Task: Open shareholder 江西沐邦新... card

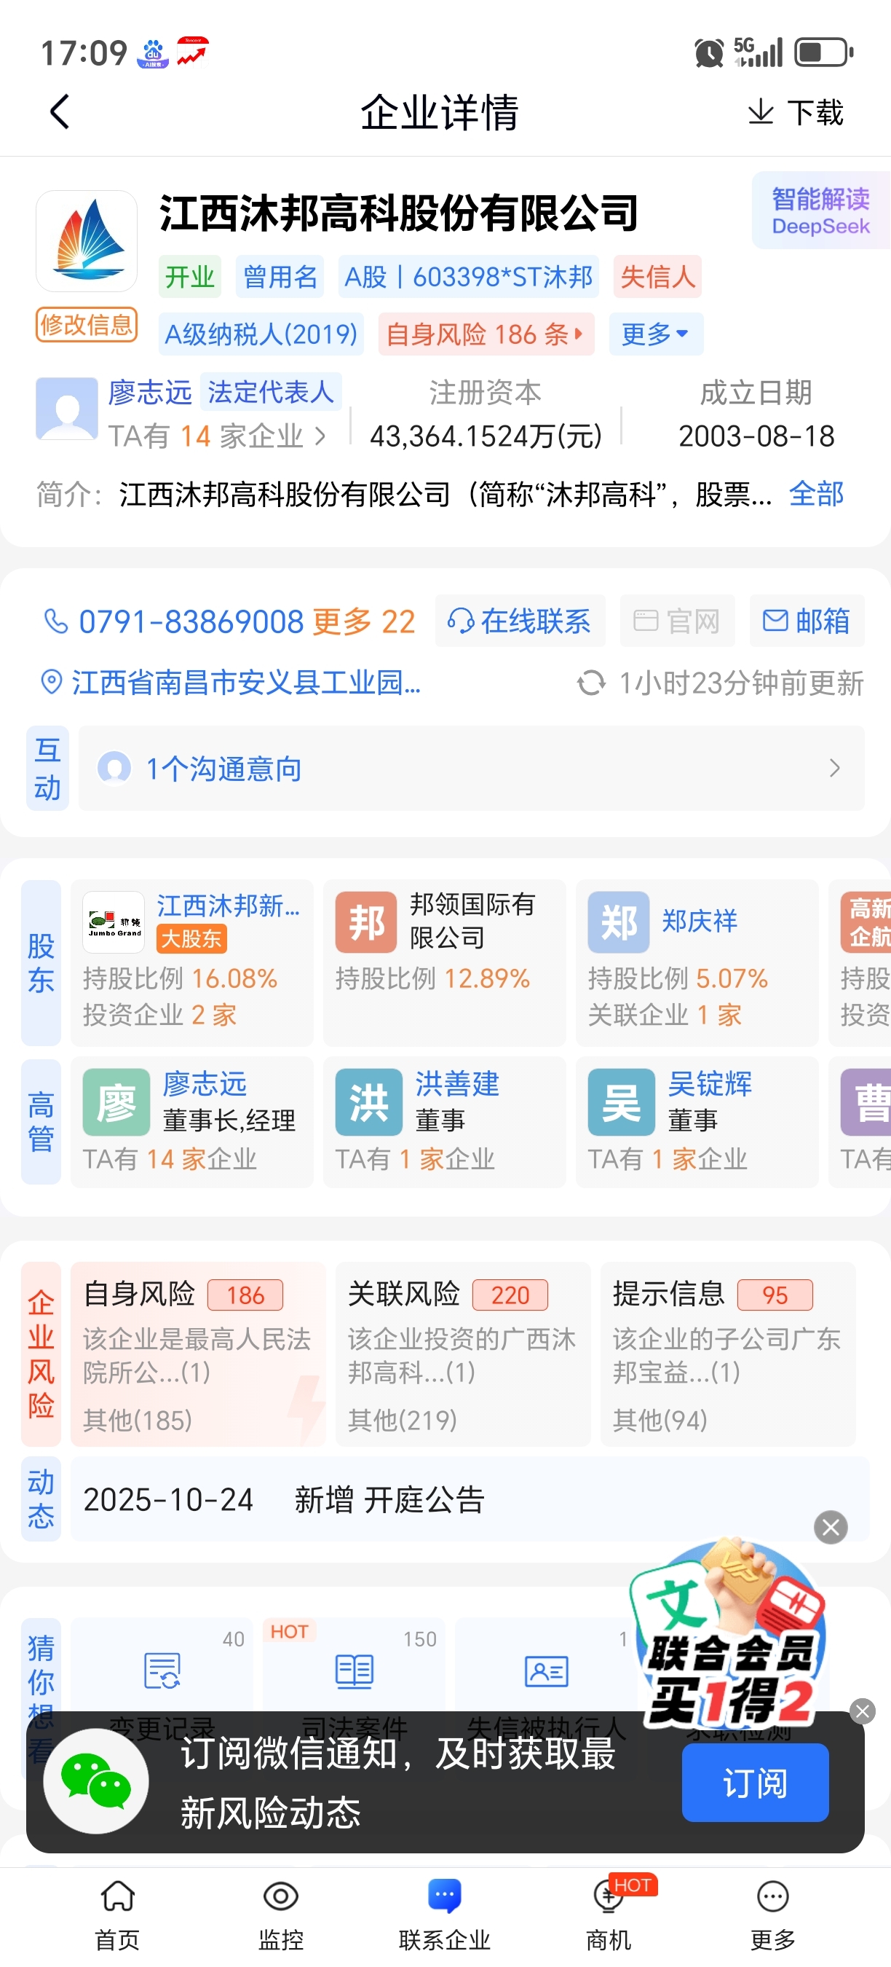Action: [x=192, y=962]
